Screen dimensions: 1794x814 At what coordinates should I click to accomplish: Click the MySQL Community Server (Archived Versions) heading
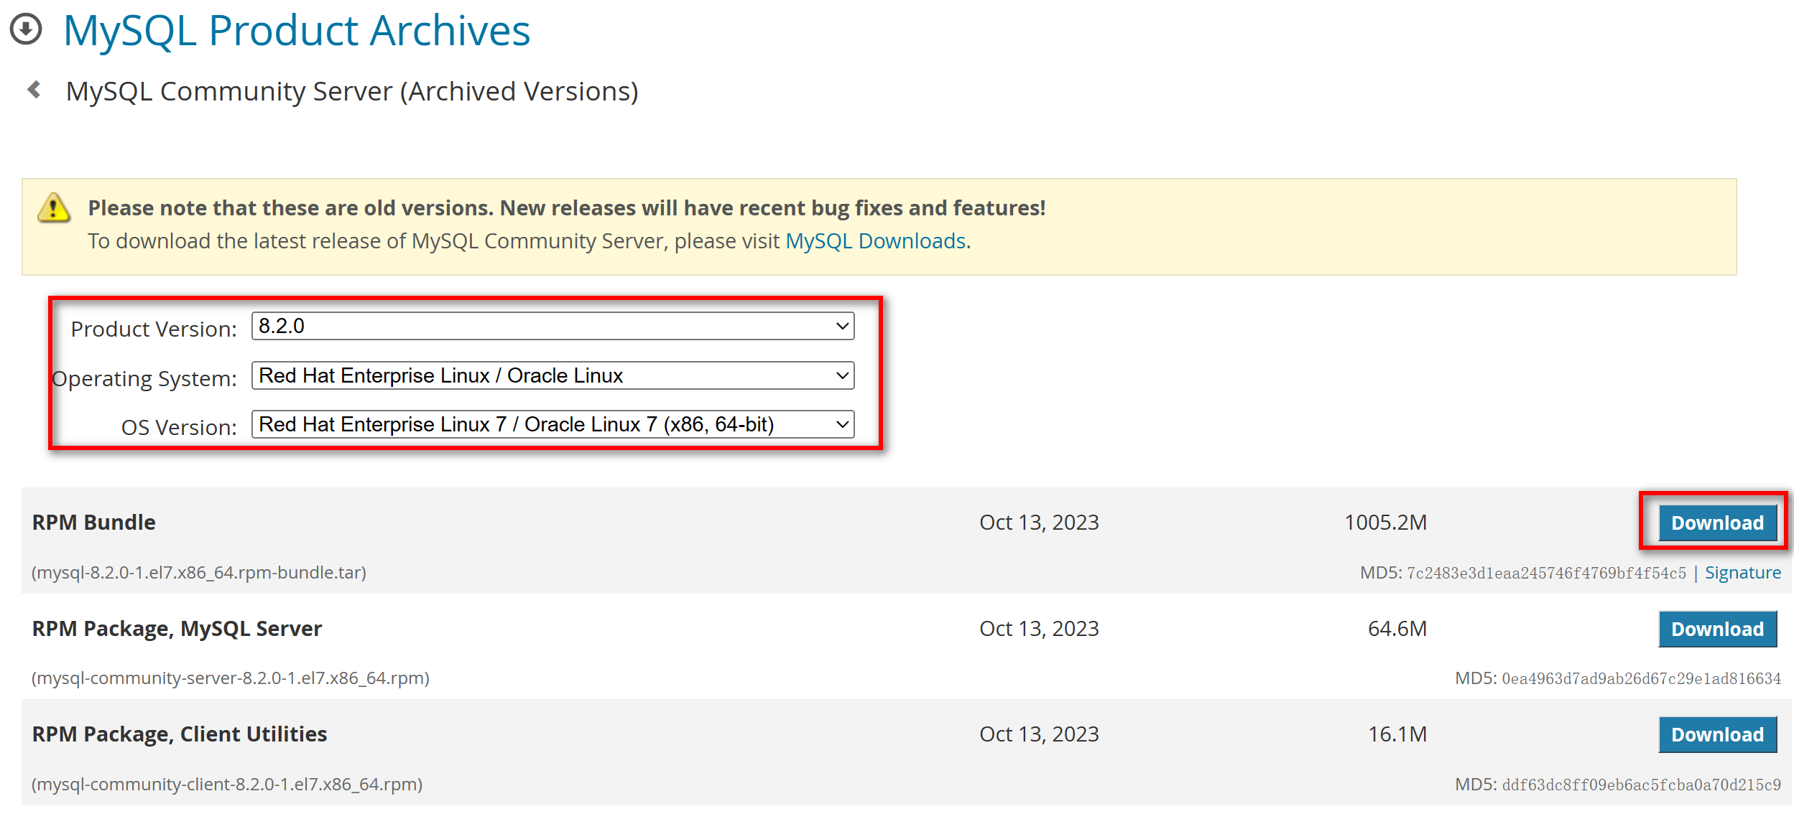352,92
